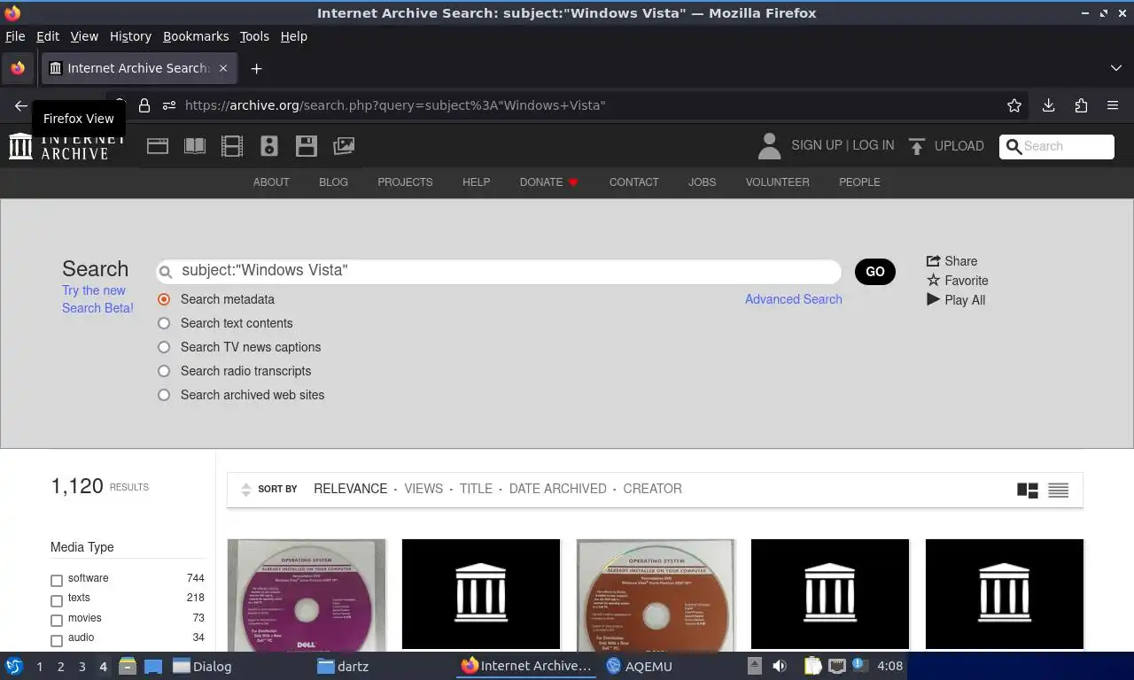The image size is (1134, 680).
Task: Click the GO search button
Action: pos(875,272)
